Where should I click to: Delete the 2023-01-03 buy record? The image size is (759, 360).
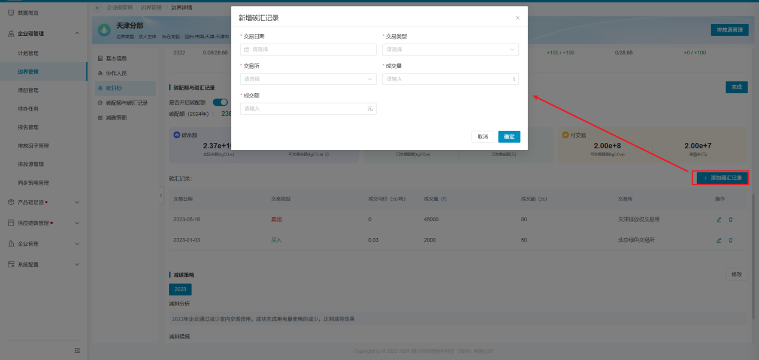[x=730, y=240]
